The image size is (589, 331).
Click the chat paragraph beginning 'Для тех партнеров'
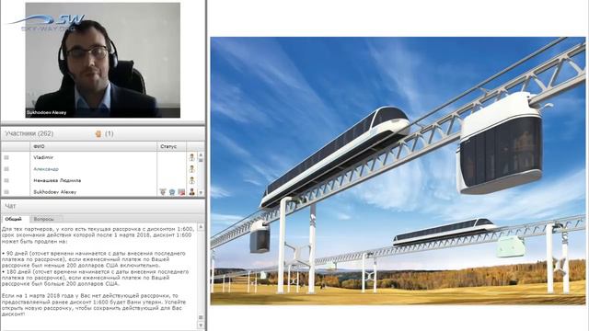[x=98, y=235]
